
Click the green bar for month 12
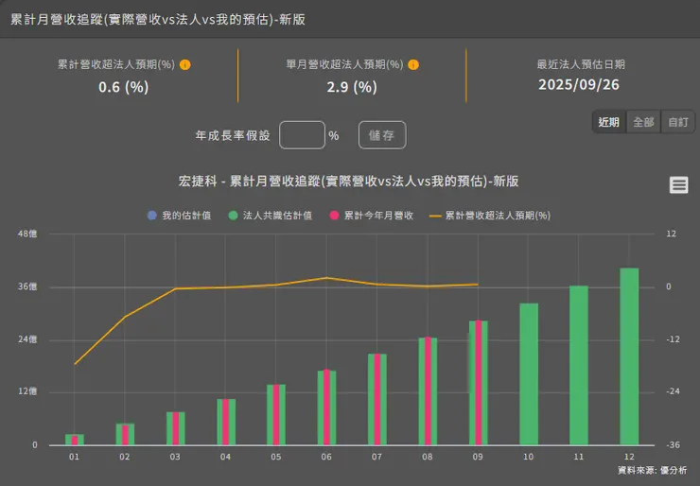pos(629,356)
